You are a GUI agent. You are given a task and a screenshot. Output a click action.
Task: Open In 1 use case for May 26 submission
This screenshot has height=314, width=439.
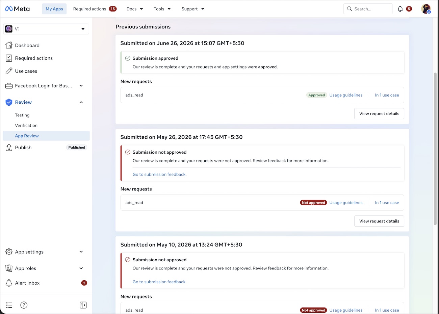click(x=387, y=203)
